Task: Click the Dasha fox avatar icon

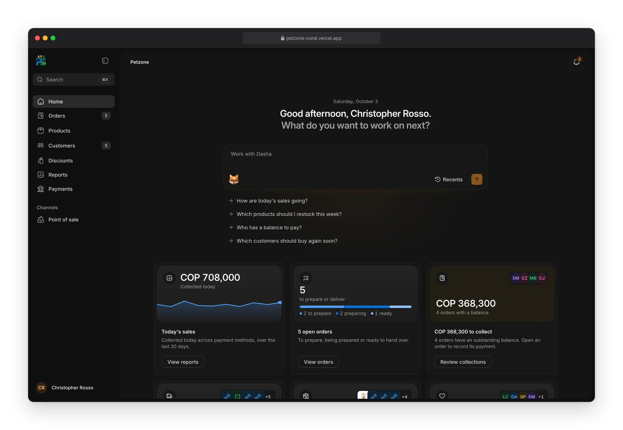Action: tap(234, 179)
